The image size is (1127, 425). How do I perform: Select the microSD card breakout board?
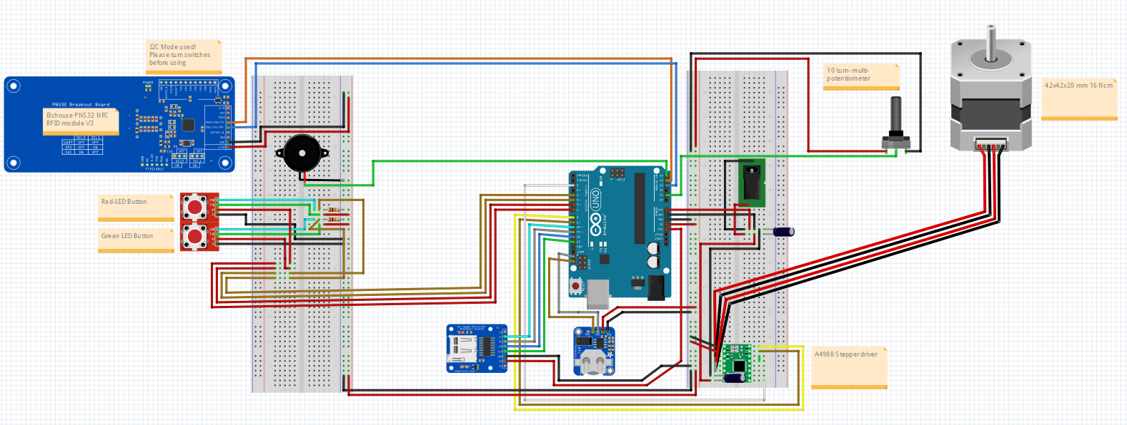(x=477, y=349)
